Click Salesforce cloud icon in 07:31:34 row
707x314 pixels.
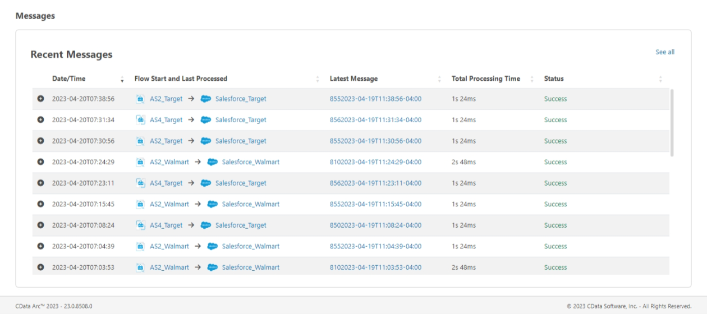(206, 120)
